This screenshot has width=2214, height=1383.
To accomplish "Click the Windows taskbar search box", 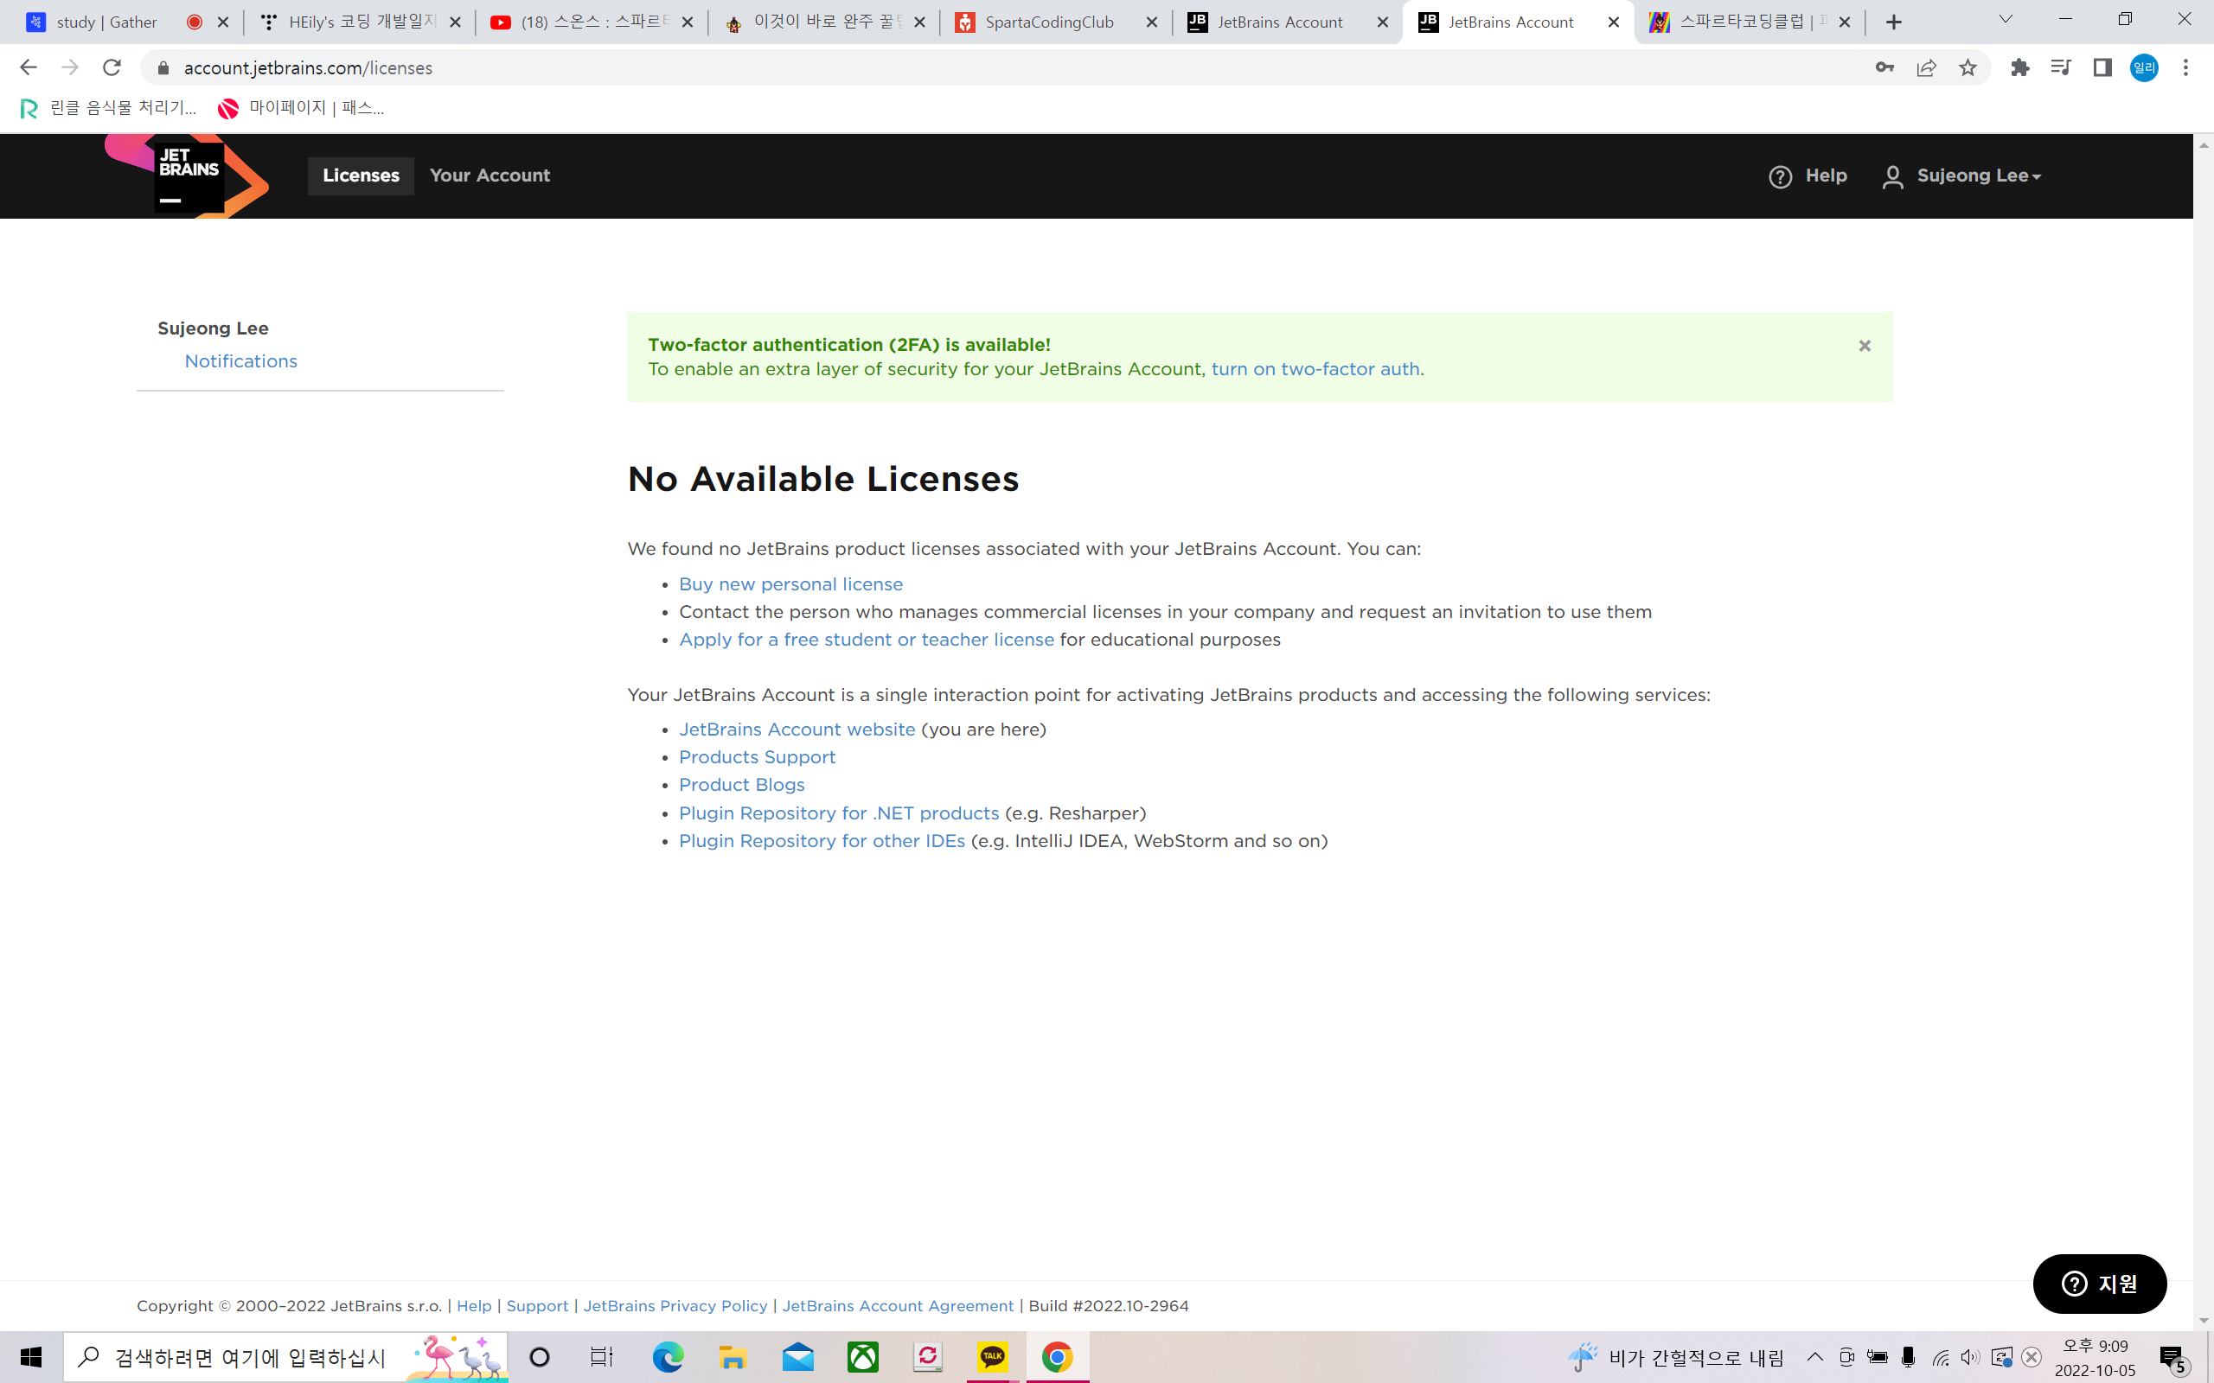I will [x=285, y=1357].
